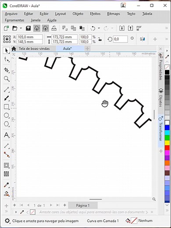Click the cloud download icon
171x228 pixels.
pyautogui.click(x=36, y=28)
